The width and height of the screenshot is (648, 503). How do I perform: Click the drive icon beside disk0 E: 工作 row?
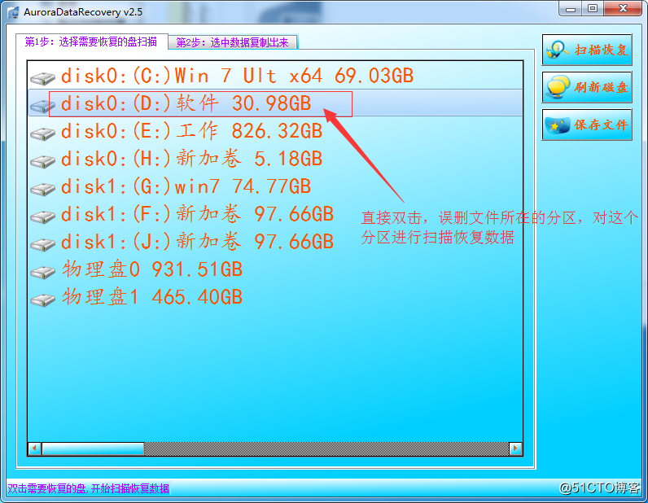[42, 133]
